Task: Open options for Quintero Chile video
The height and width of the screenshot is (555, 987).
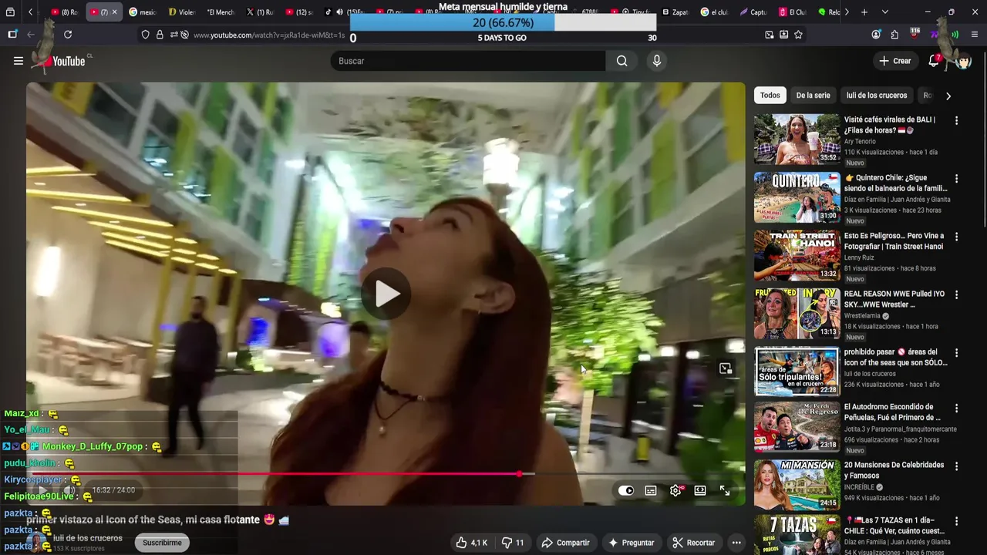Action: 956,179
